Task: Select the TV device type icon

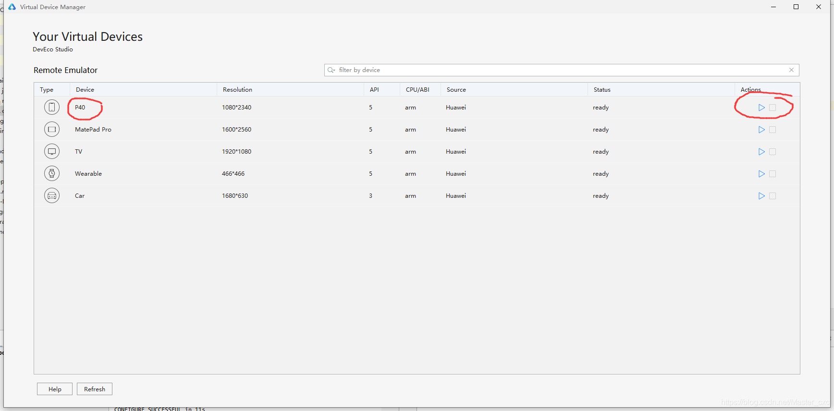Action: pyautogui.click(x=52, y=151)
